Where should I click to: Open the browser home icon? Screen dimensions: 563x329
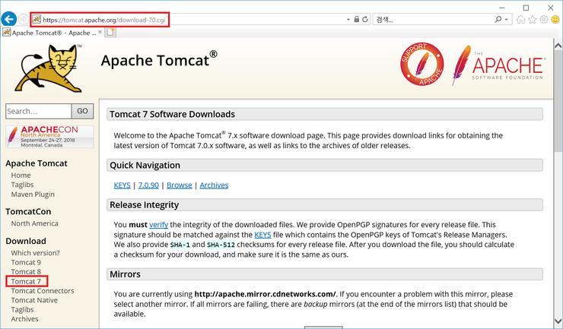point(521,19)
